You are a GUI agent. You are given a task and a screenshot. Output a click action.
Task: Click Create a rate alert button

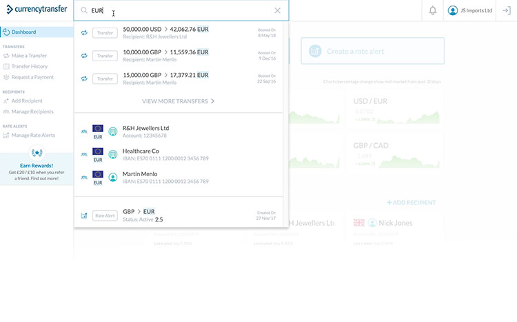[372, 51]
